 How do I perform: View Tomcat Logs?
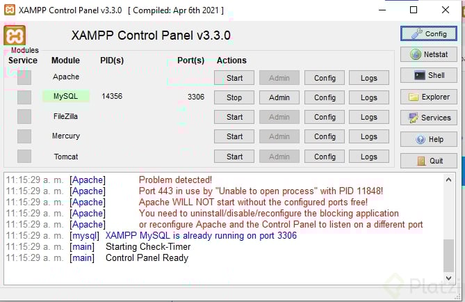tap(369, 157)
